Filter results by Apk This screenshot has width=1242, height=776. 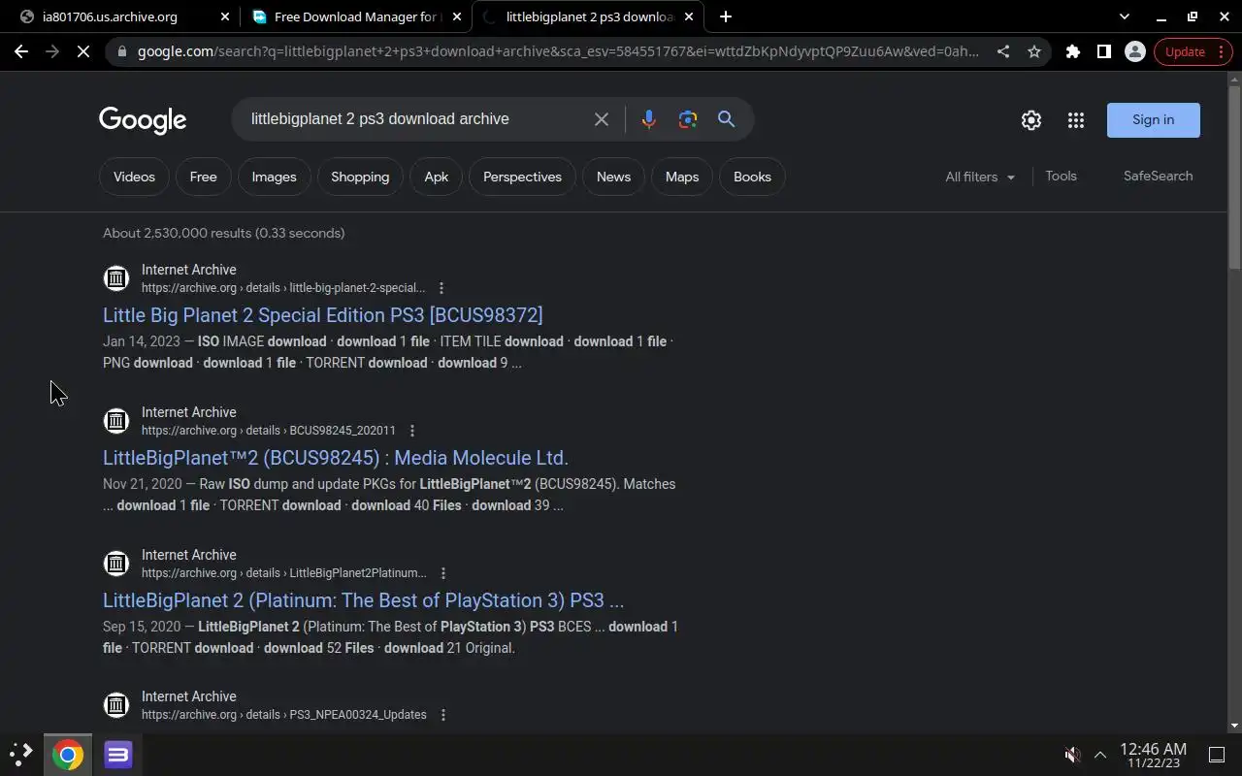click(x=437, y=177)
